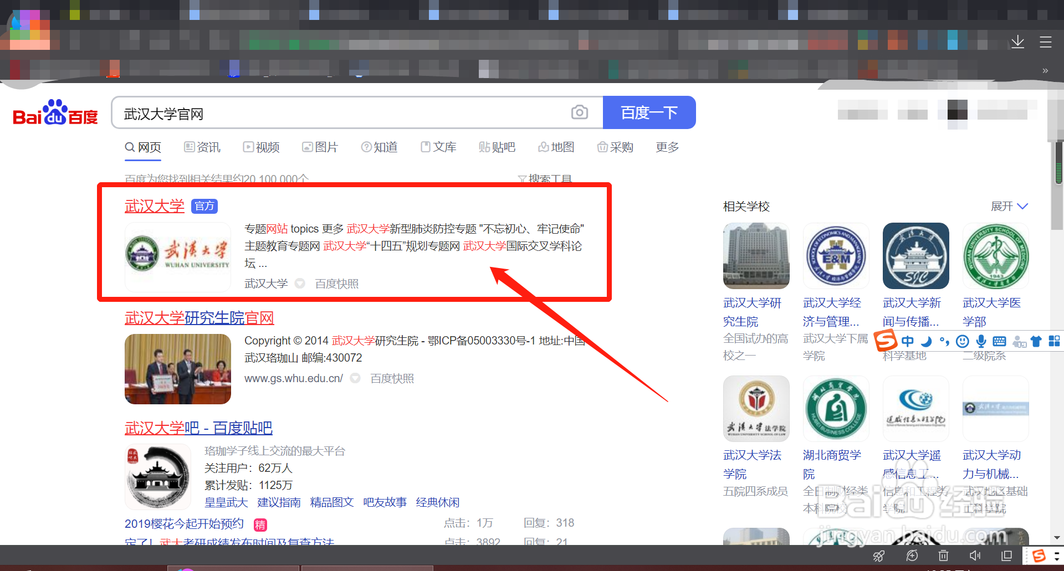Expand the 相关学校 list with 展开

pos(1009,206)
